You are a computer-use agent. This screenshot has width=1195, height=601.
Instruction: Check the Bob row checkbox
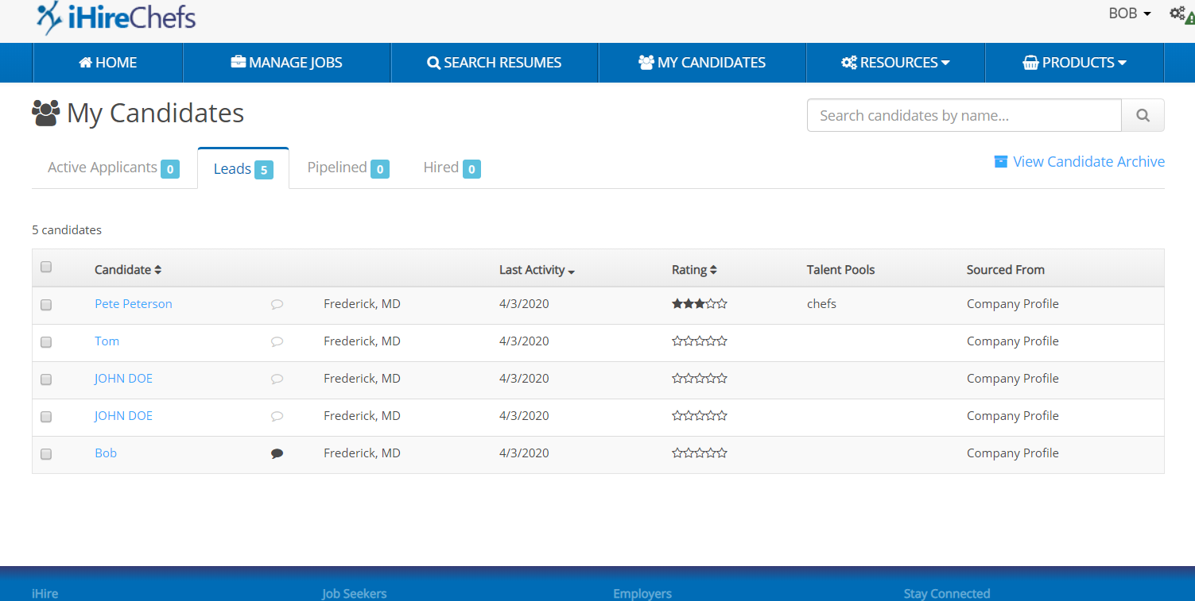pyautogui.click(x=46, y=454)
